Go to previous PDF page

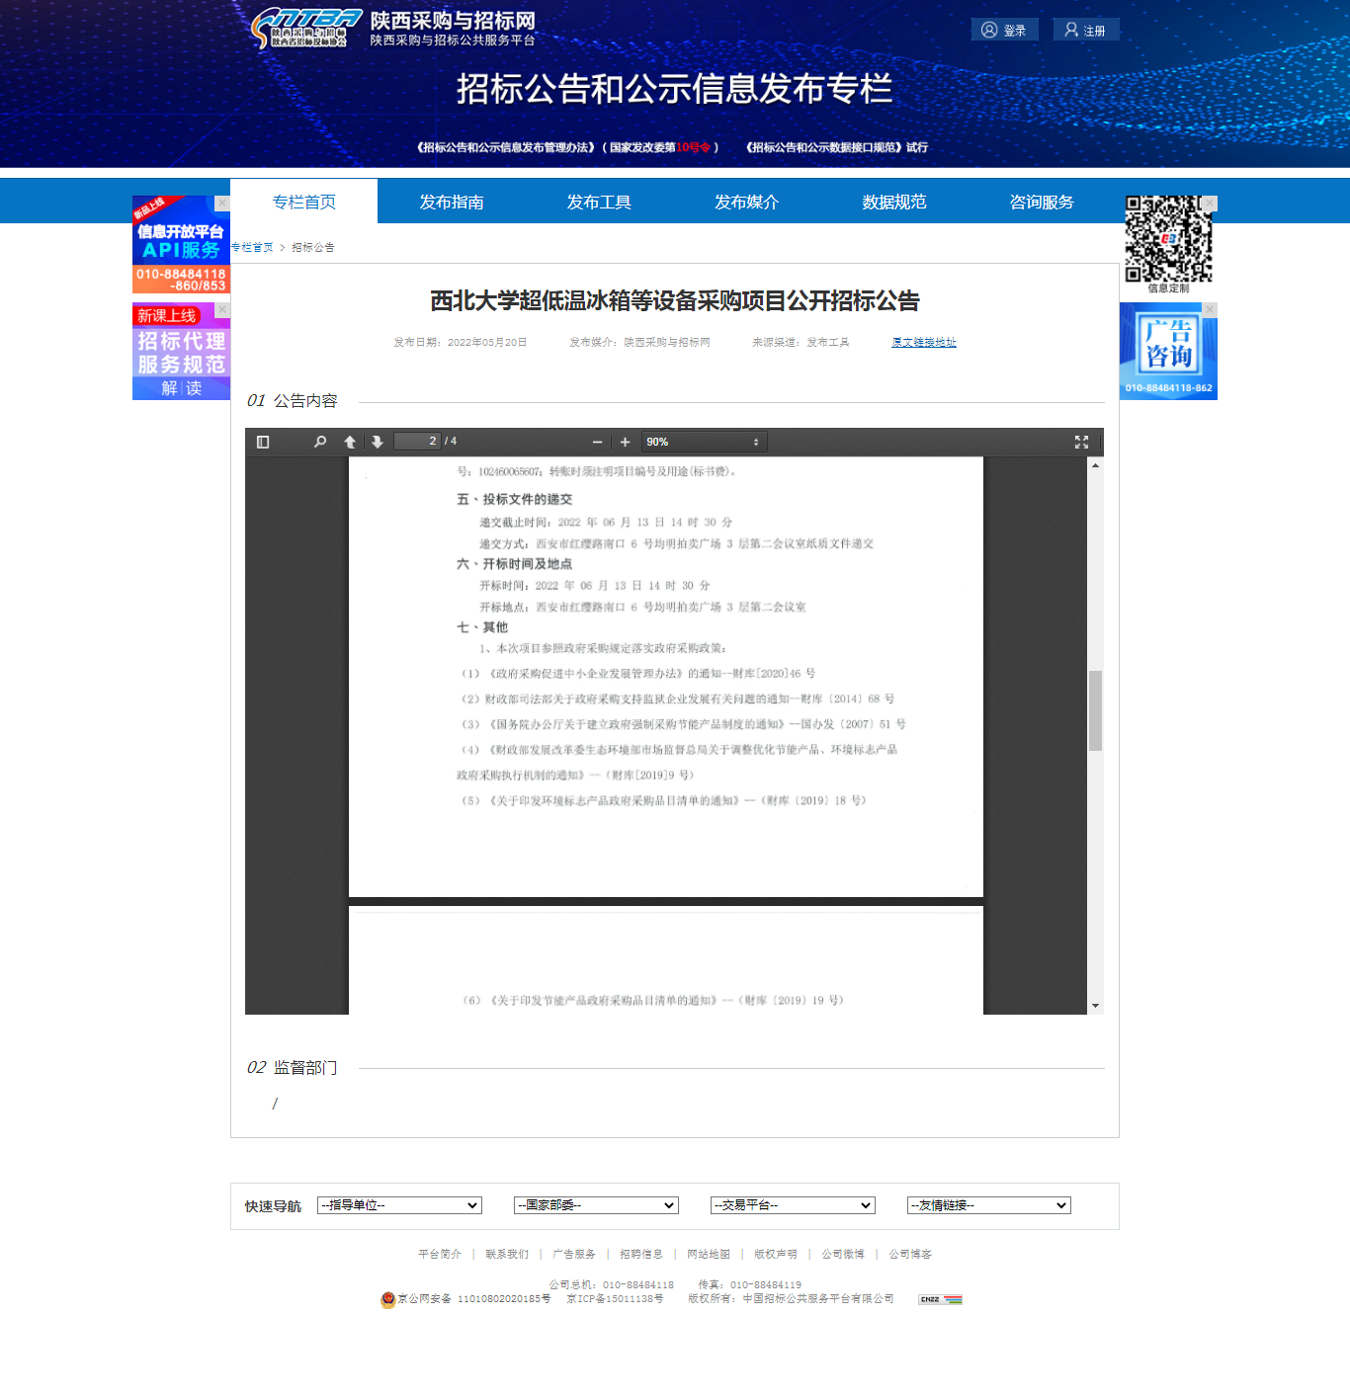pyautogui.click(x=350, y=442)
